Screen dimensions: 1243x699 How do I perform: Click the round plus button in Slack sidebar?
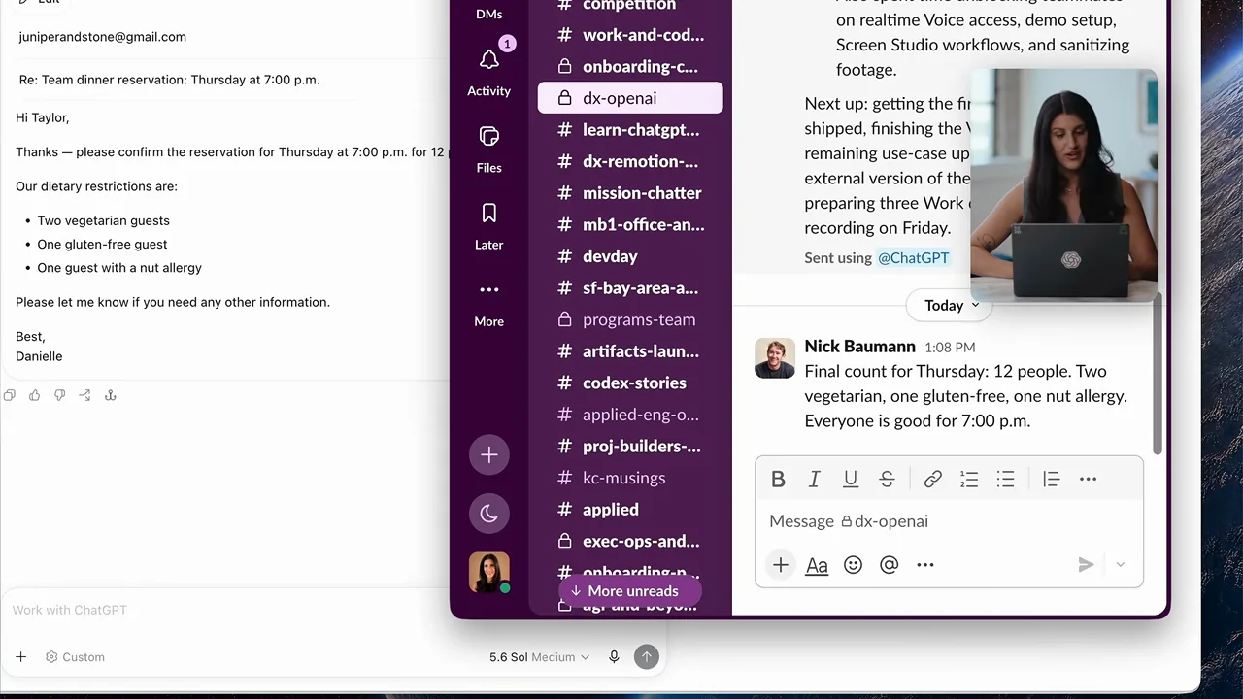pos(488,454)
